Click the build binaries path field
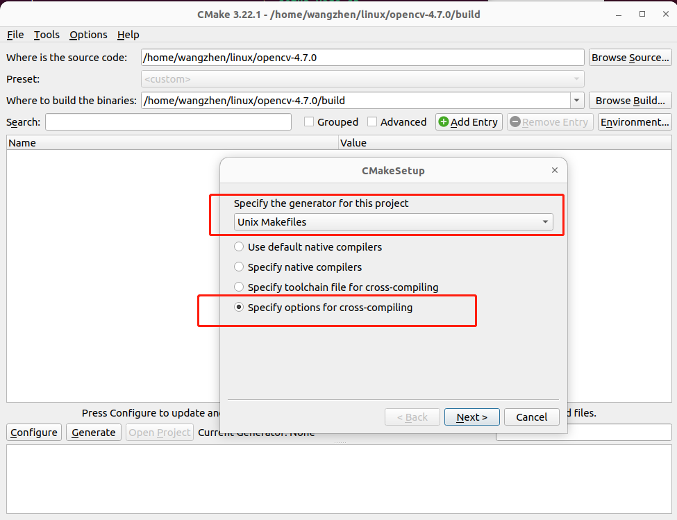677x520 pixels. [x=356, y=101]
